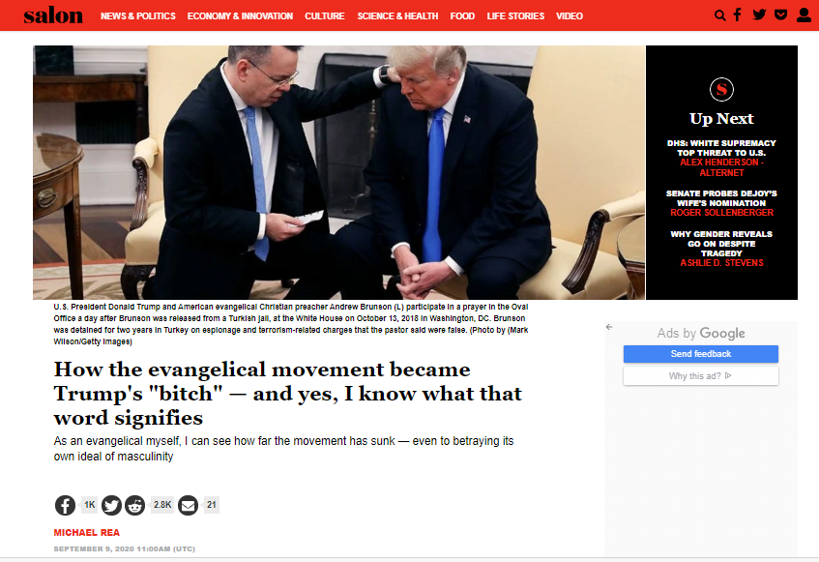The image size is (819, 562).
Task: Open the user account profile icon
Action: pos(804,15)
